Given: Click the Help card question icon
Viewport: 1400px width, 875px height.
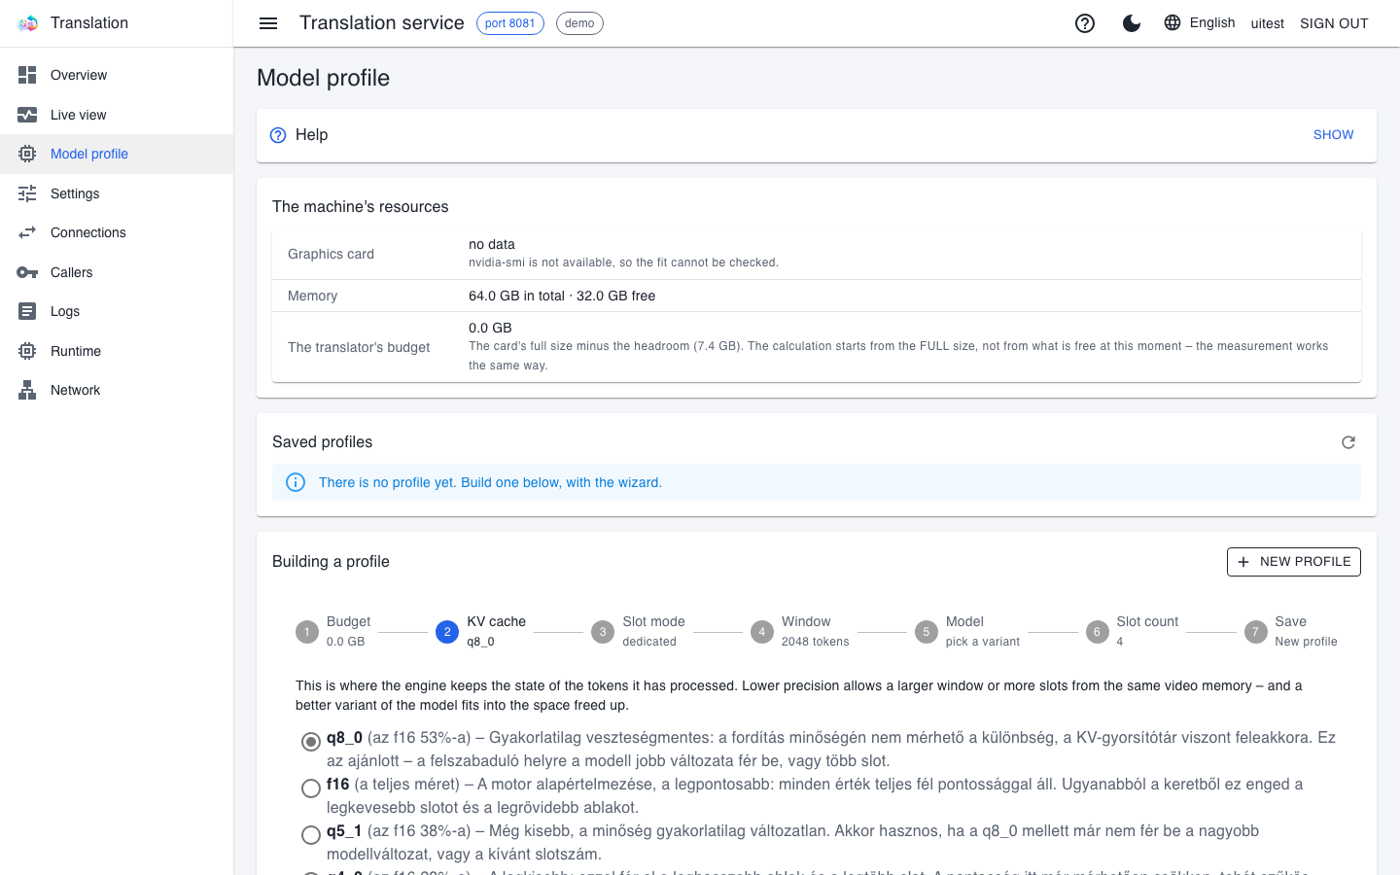Looking at the screenshot, I should [278, 135].
